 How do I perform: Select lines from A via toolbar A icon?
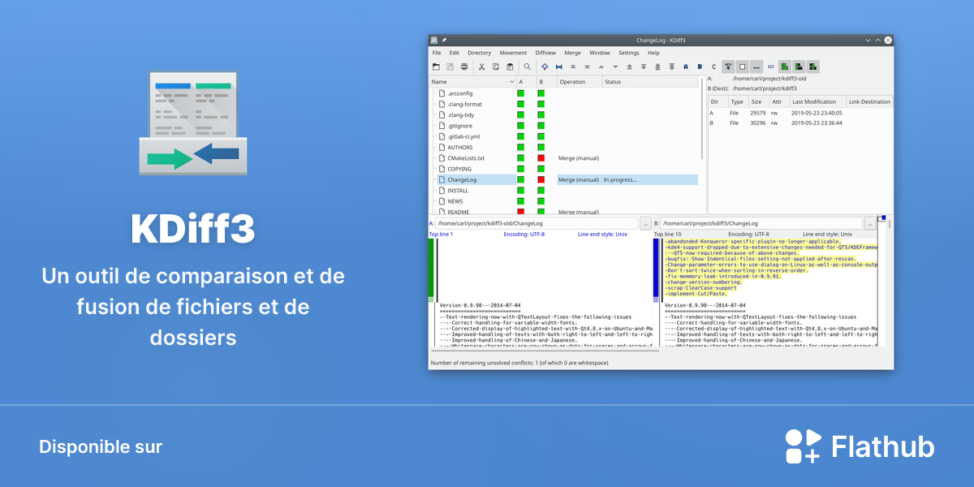click(686, 67)
